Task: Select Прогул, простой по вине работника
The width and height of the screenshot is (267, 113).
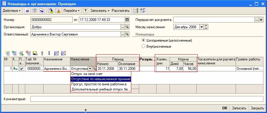Action: pos(101,84)
